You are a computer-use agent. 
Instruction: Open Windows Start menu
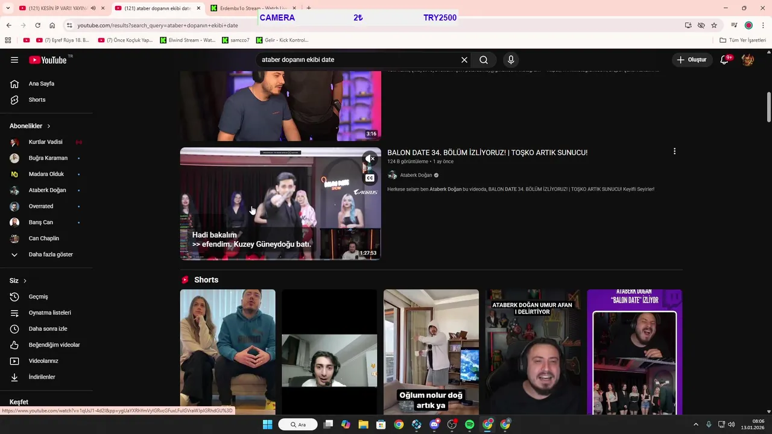click(x=268, y=424)
